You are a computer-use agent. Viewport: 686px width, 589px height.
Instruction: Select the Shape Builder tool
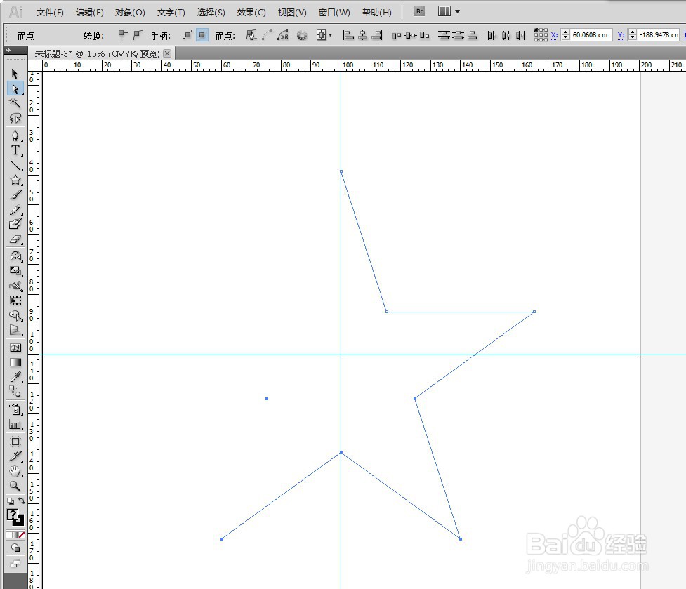pyautogui.click(x=15, y=316)
